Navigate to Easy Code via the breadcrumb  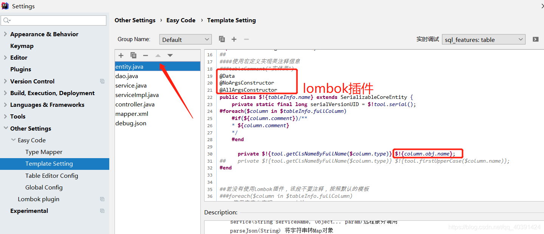(181, 20)
